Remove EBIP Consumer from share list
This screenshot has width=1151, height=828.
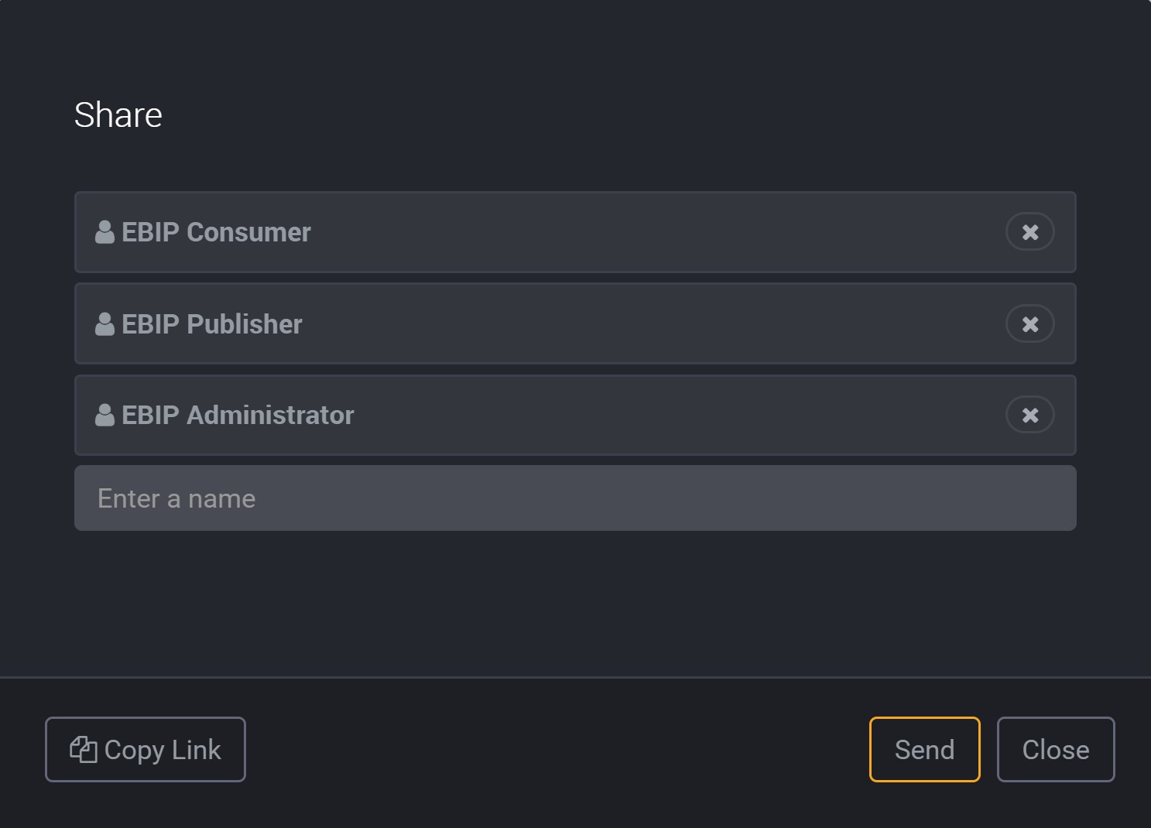tap(1029, 232)
